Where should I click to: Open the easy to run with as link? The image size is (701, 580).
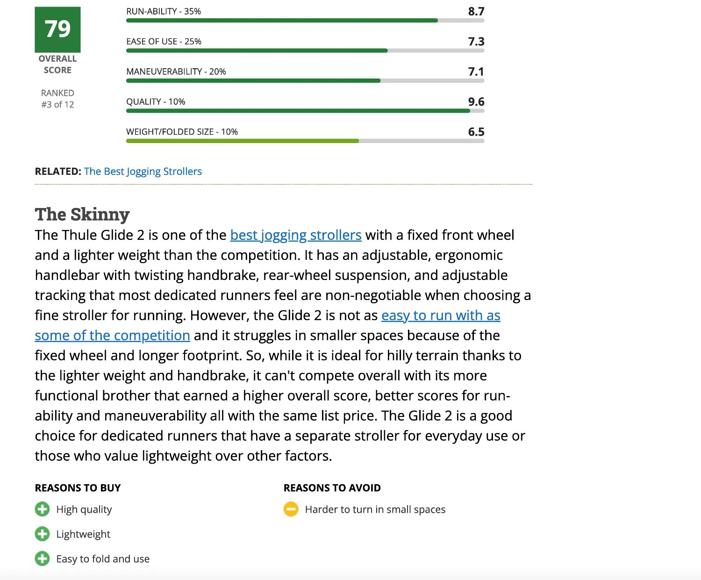440,315
